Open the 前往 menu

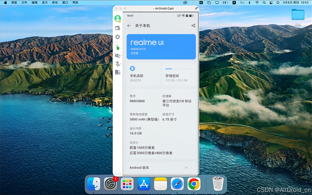pos(55,2)
